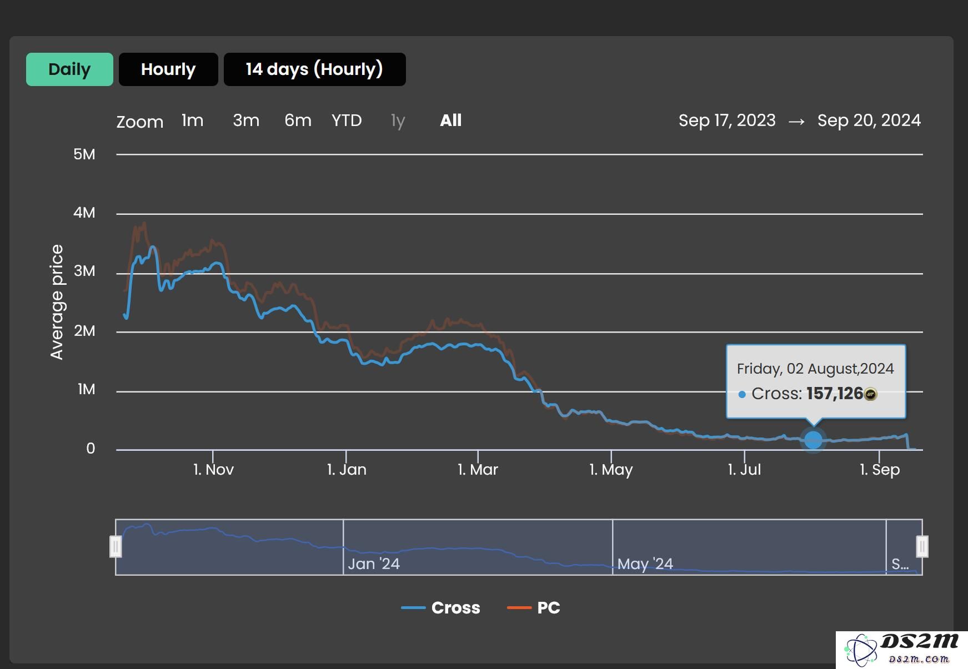Click the navigator overview near Jan '24

(x=374, y=564)
